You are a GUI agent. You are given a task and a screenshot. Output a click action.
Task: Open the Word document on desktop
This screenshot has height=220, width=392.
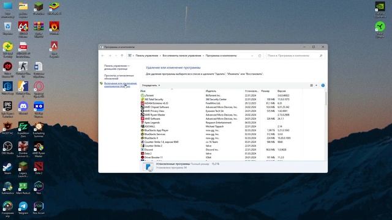[x=39, y=70]
